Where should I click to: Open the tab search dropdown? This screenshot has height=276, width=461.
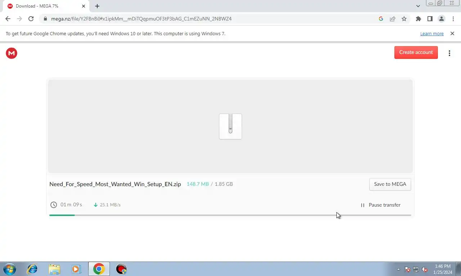418,6
